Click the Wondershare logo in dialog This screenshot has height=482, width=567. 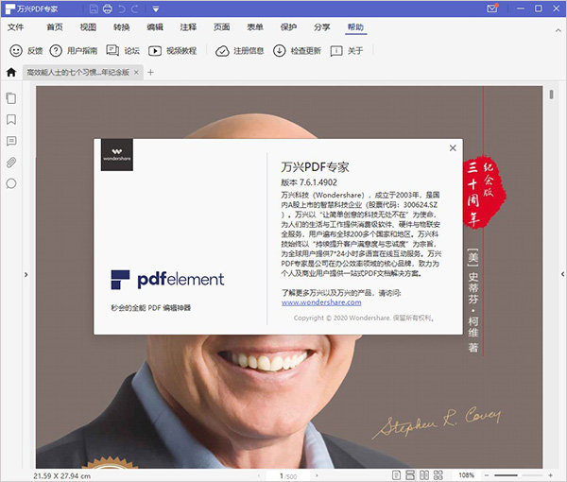tap(117, 154)
